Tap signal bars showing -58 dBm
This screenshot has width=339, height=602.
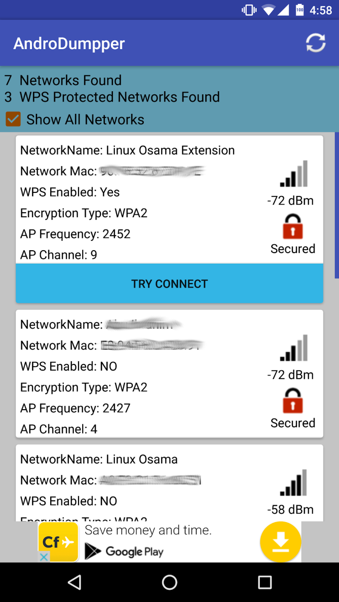click(294, 483)
